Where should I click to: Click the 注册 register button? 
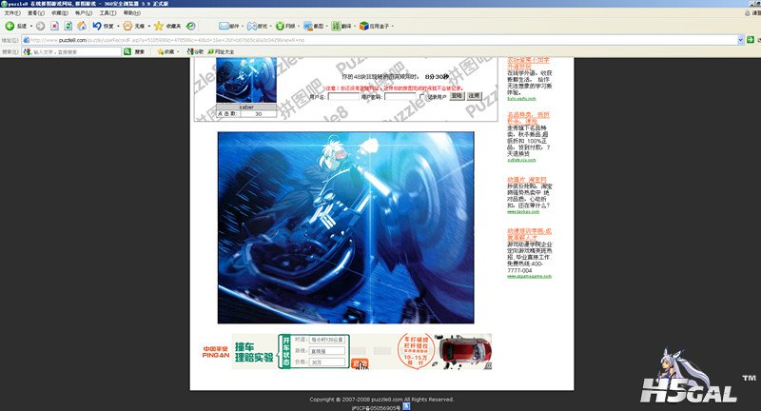474,96
